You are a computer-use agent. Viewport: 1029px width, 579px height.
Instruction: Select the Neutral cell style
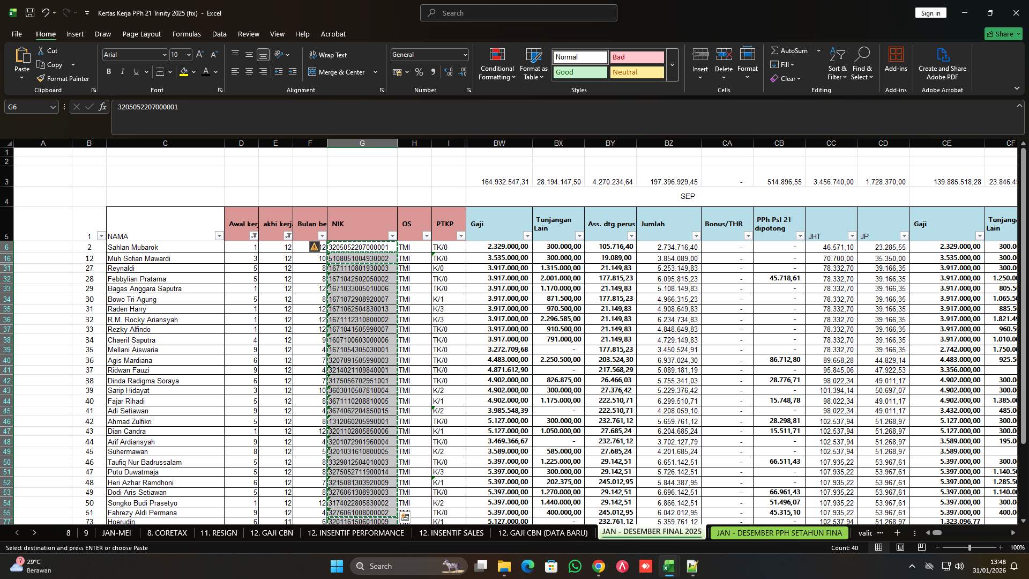click(x=637, y=72)
